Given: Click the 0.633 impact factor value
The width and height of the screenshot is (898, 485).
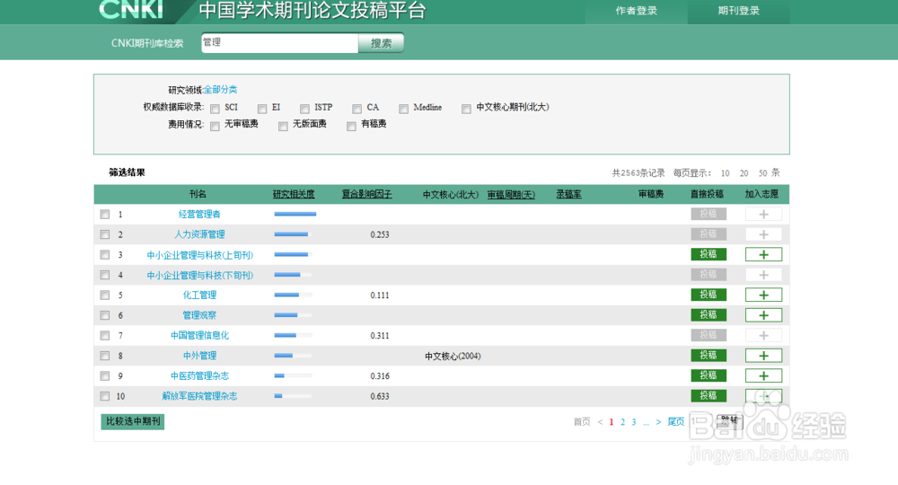Looking at the screenshot, I should click(380, 396).
